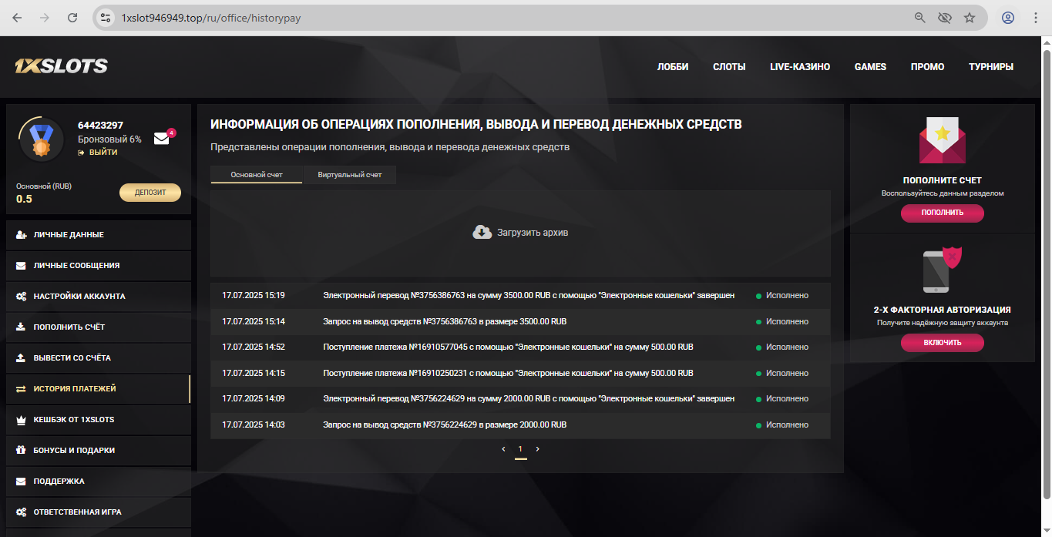Select the Вывести со счёта withdrawal icon

[19, 357]
